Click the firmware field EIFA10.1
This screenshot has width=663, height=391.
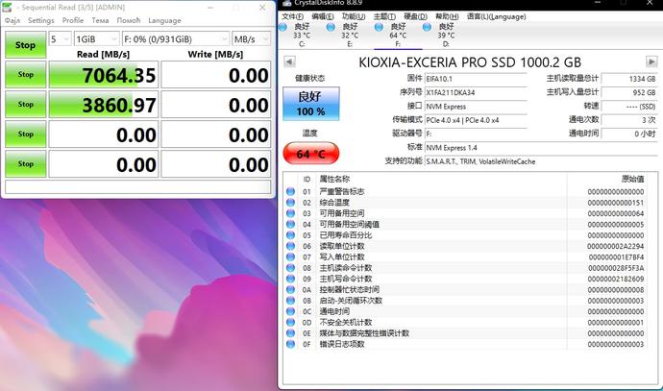pos(476,79)
